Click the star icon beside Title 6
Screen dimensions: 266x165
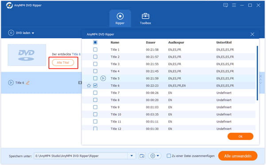[89, 86]
